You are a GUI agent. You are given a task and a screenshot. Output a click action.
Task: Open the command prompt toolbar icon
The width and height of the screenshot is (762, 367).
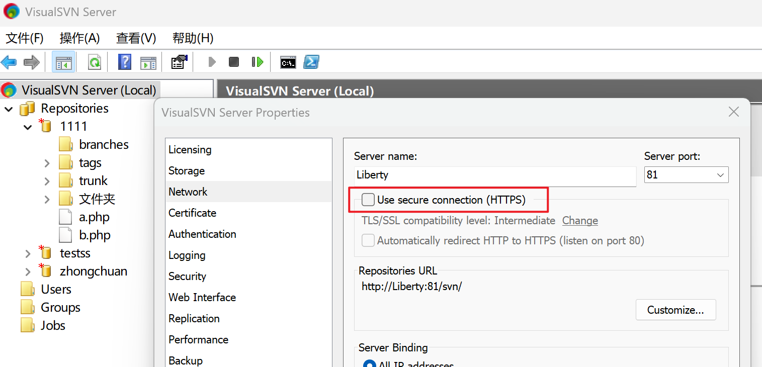288,62
